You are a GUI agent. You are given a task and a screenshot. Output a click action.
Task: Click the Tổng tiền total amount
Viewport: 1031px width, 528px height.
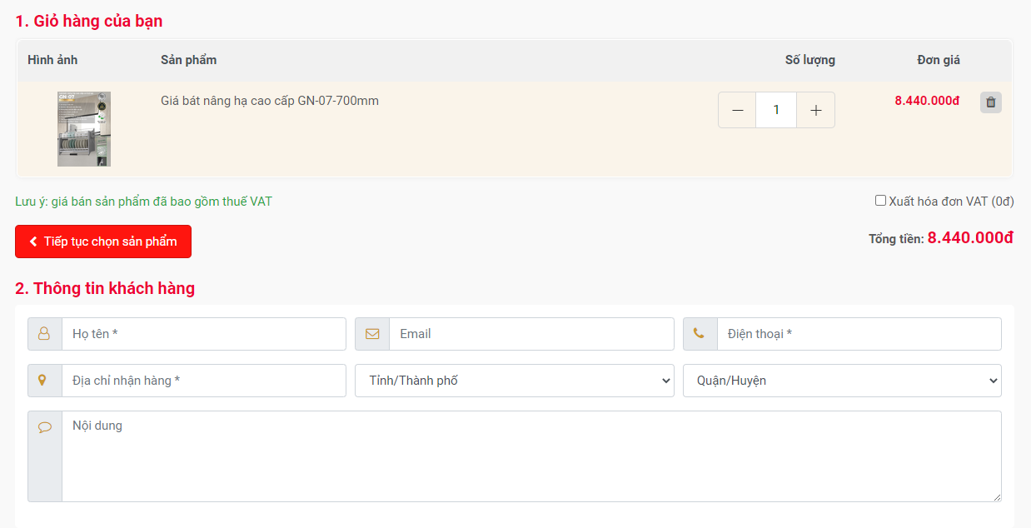tap(970, 238)
